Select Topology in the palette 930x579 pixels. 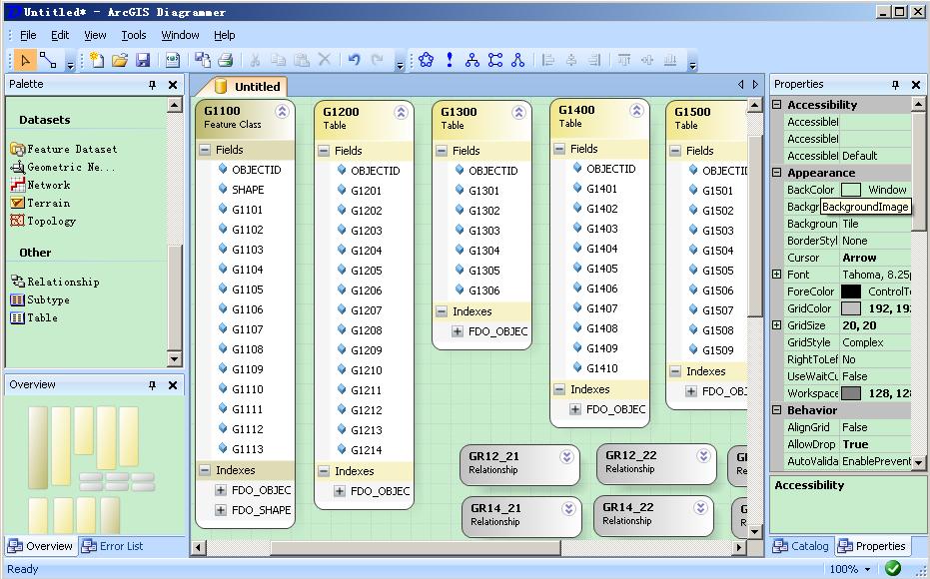(43, 221)
